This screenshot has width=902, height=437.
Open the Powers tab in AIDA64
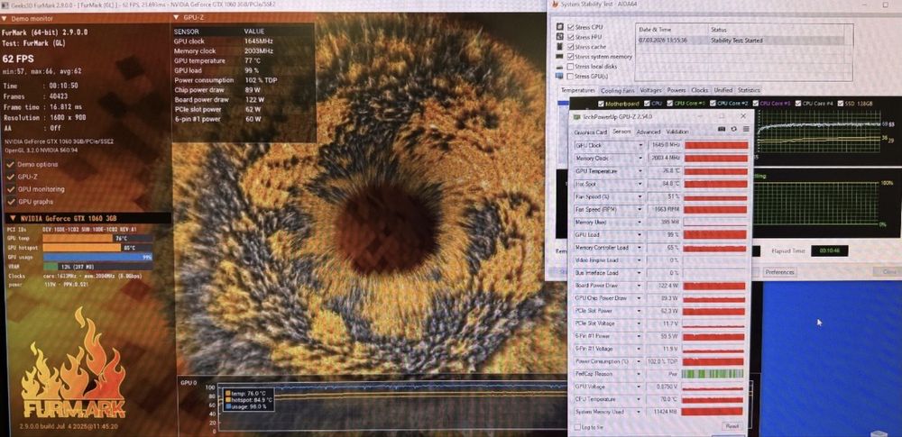point(676,90)
